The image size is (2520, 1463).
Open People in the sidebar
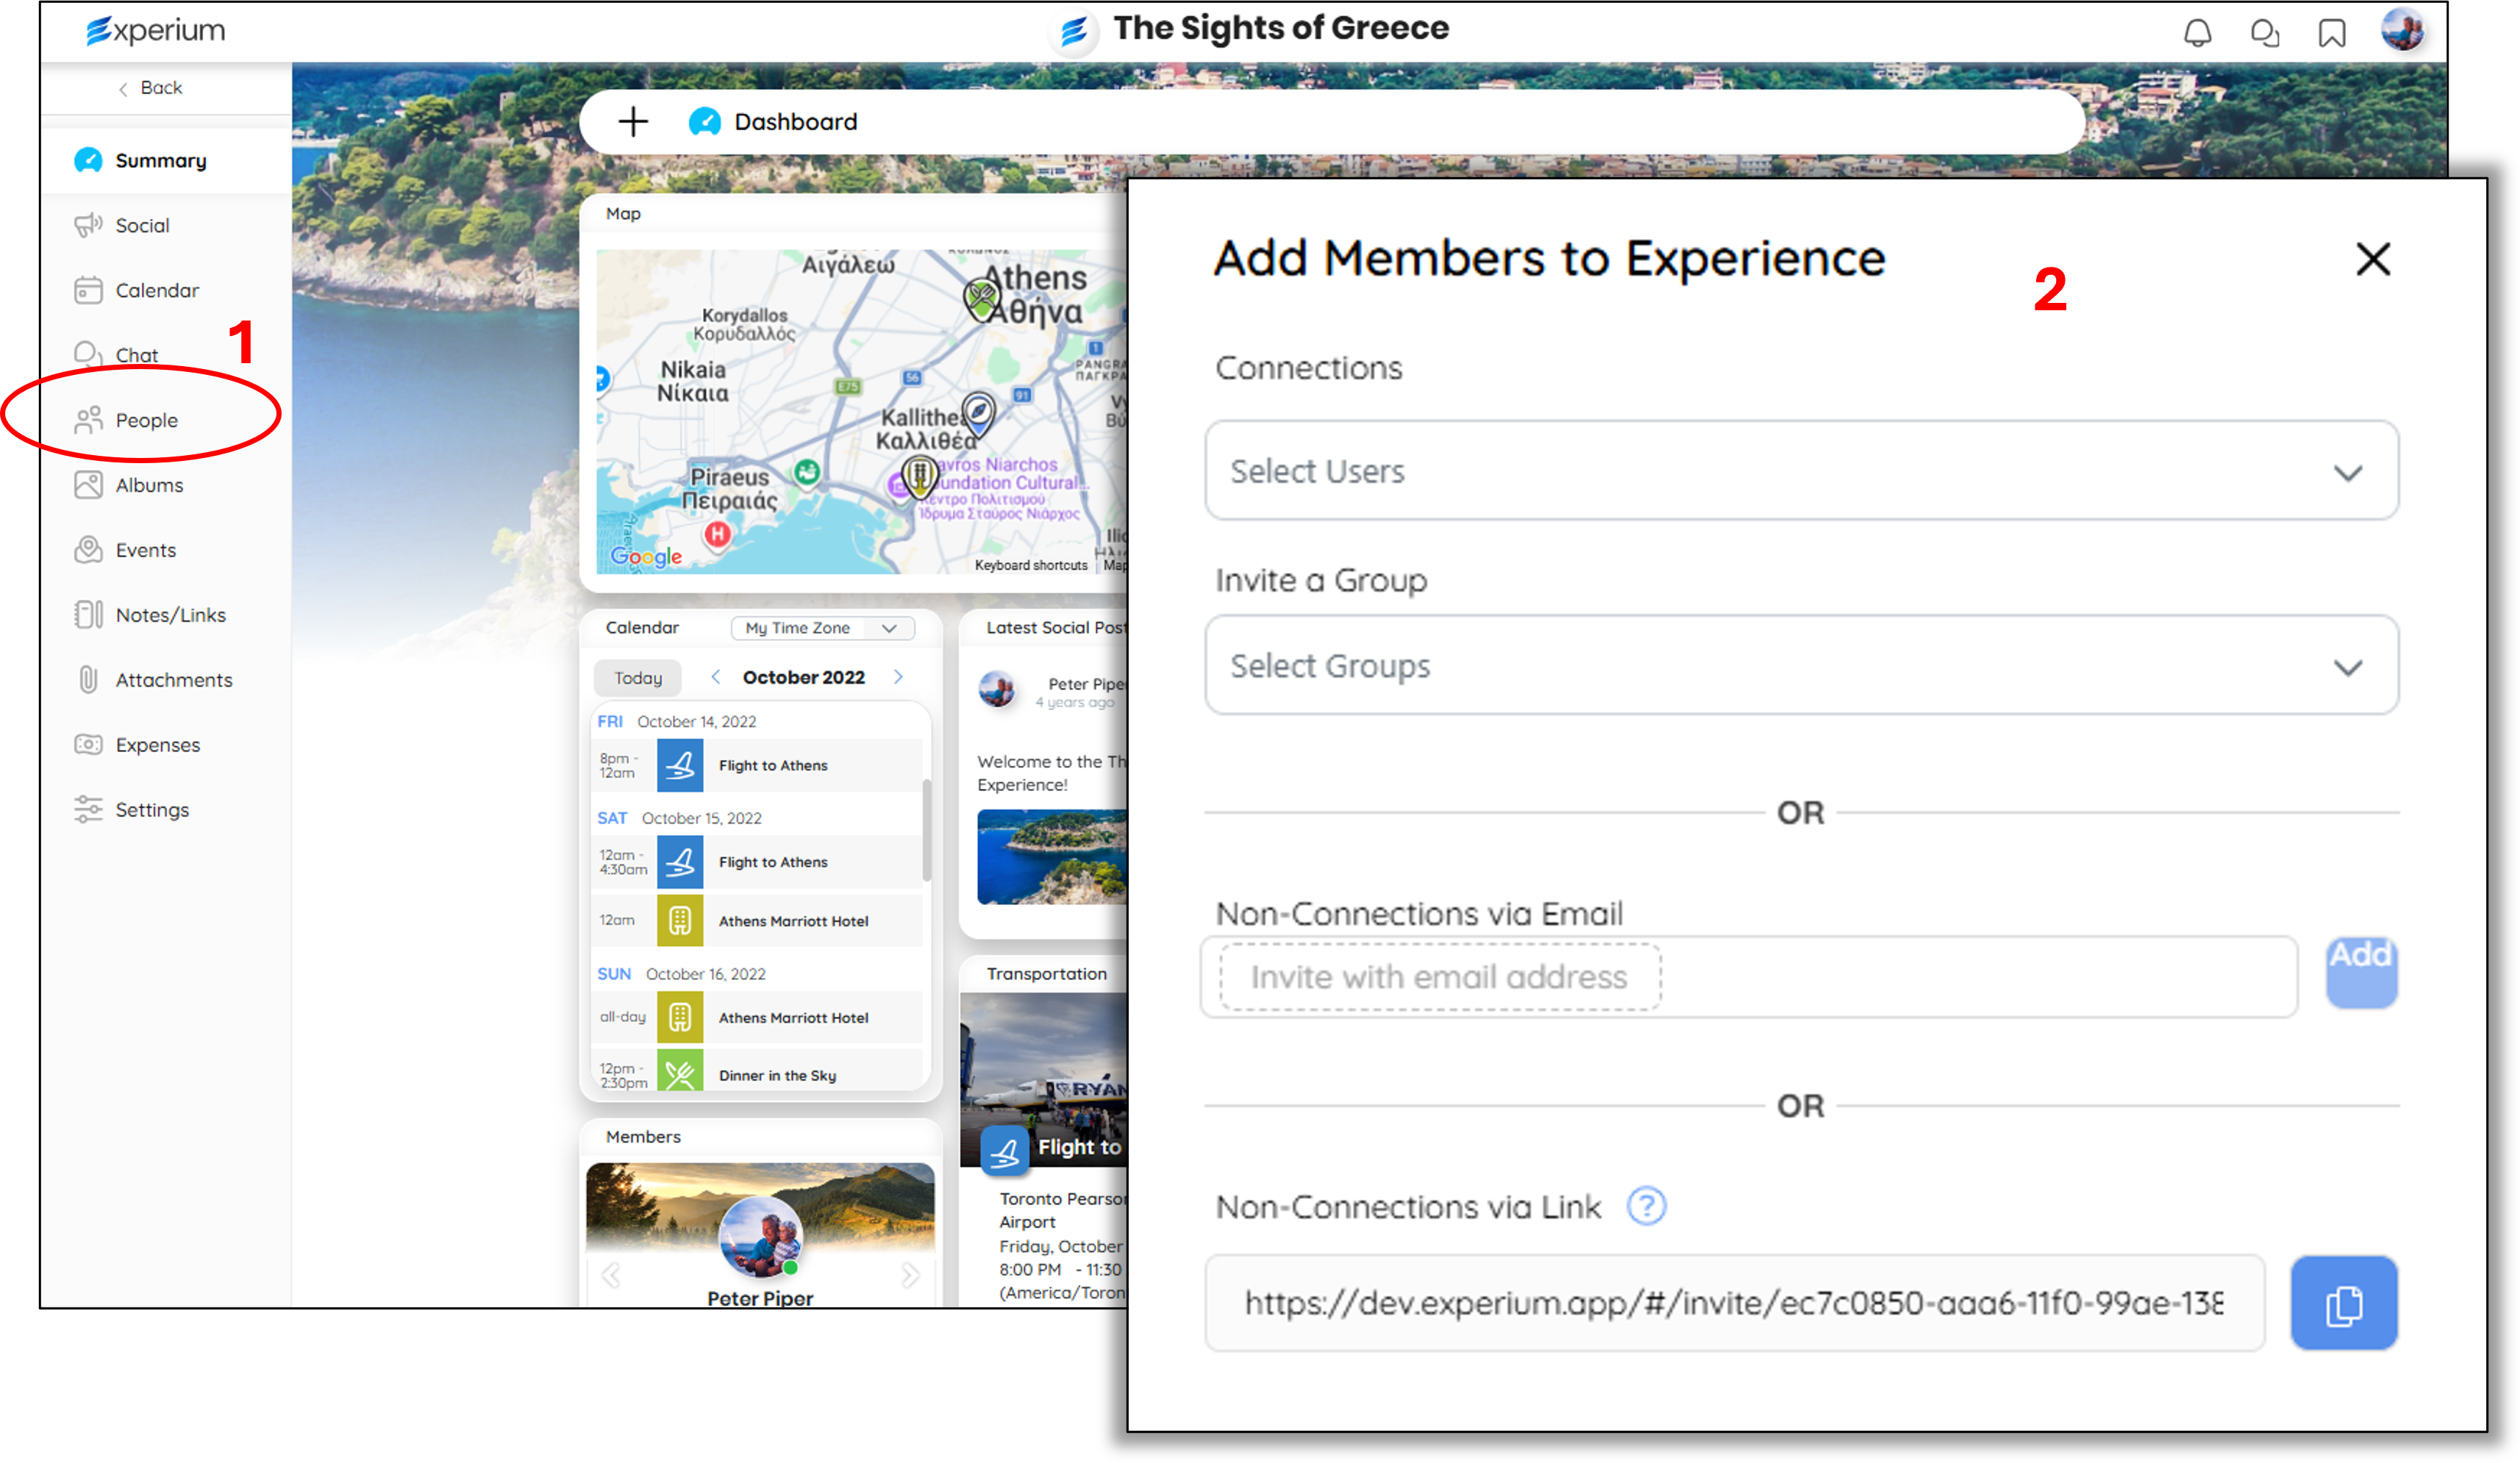pyautogui.click(x=146, y=420)
